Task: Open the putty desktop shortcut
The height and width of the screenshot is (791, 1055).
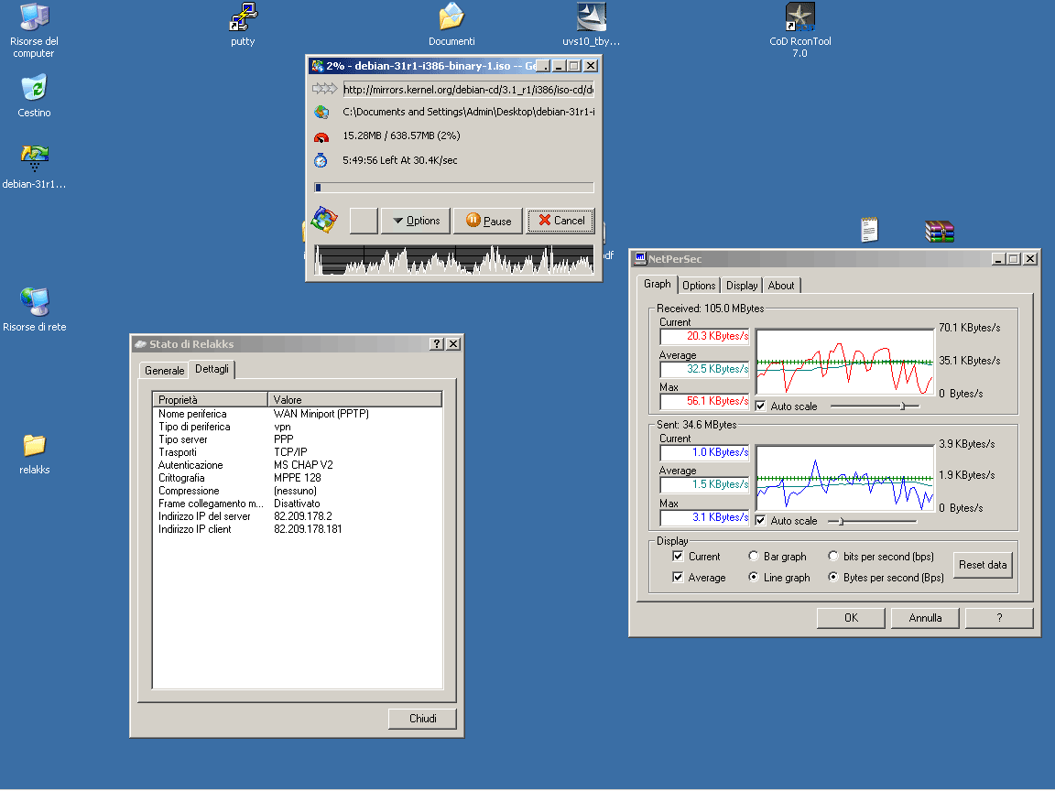Action: tap(243, 17)
